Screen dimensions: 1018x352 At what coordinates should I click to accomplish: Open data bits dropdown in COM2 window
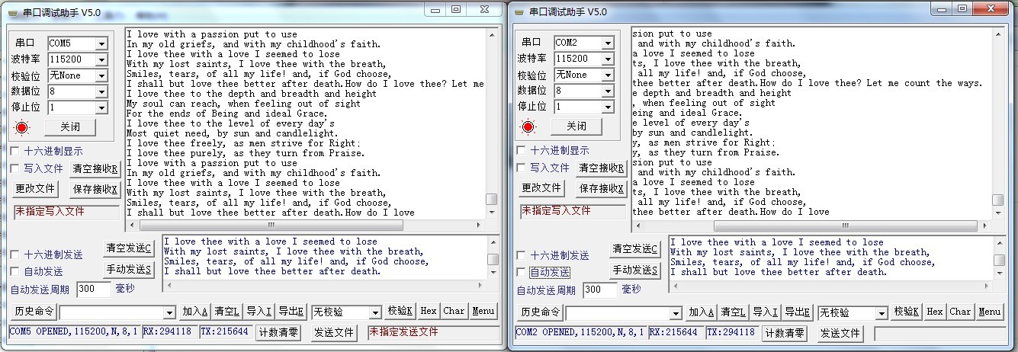(608, 91)
